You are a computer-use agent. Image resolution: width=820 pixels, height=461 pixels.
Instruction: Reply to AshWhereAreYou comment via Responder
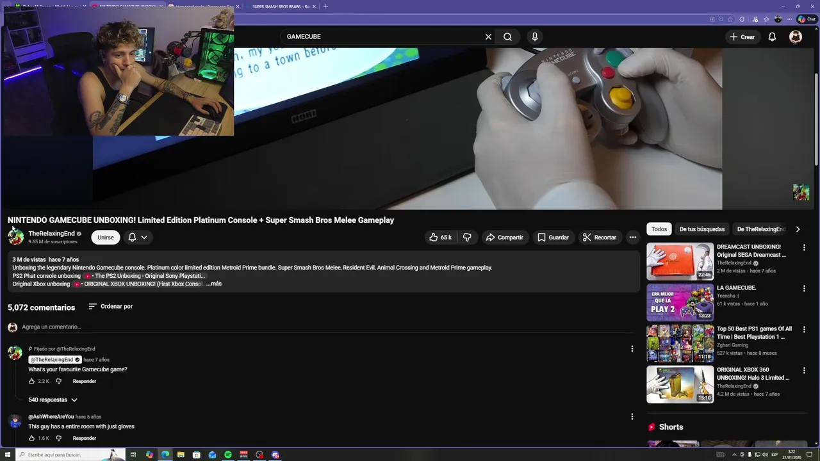[x=84, y=439]
